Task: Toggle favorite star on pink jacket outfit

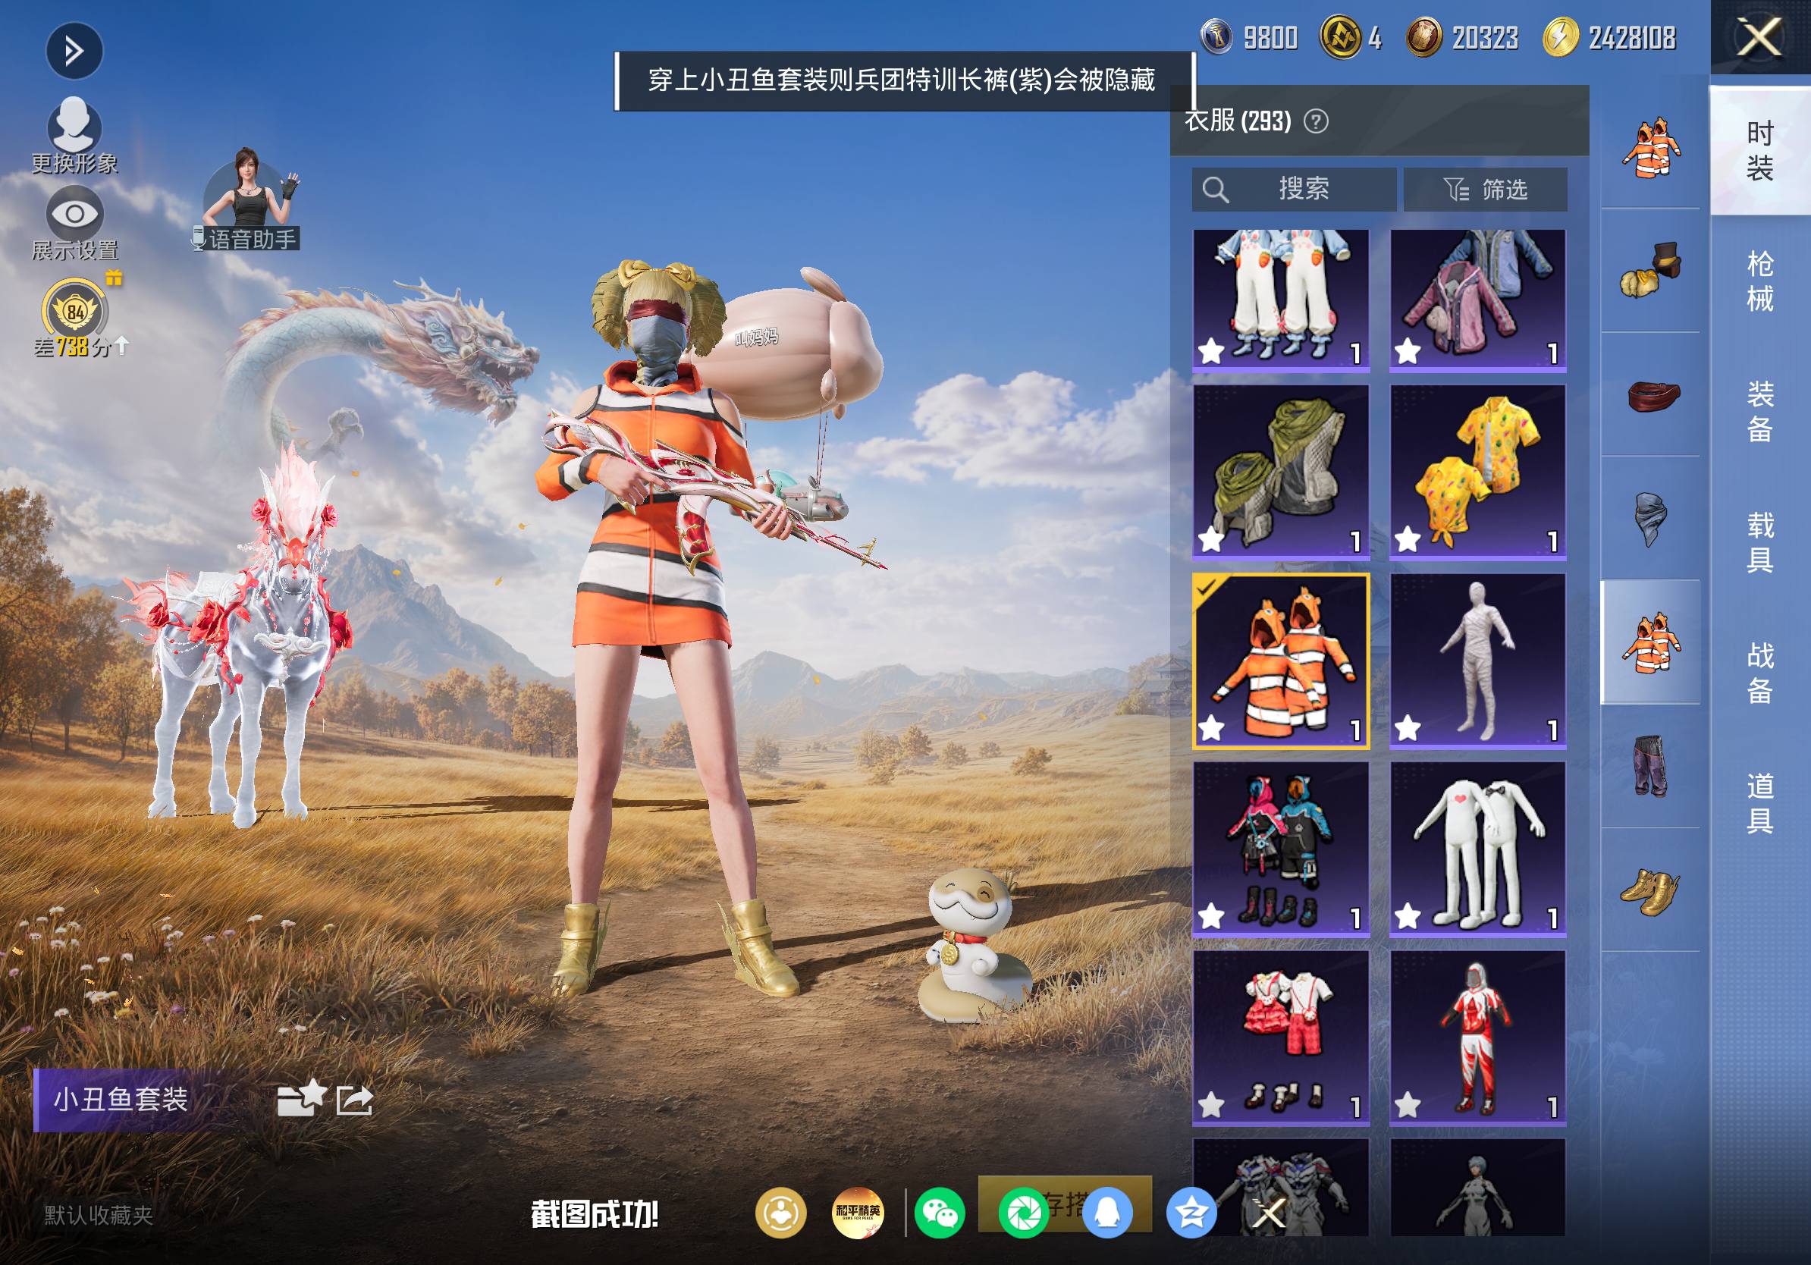Action: tap(1408, 351)
